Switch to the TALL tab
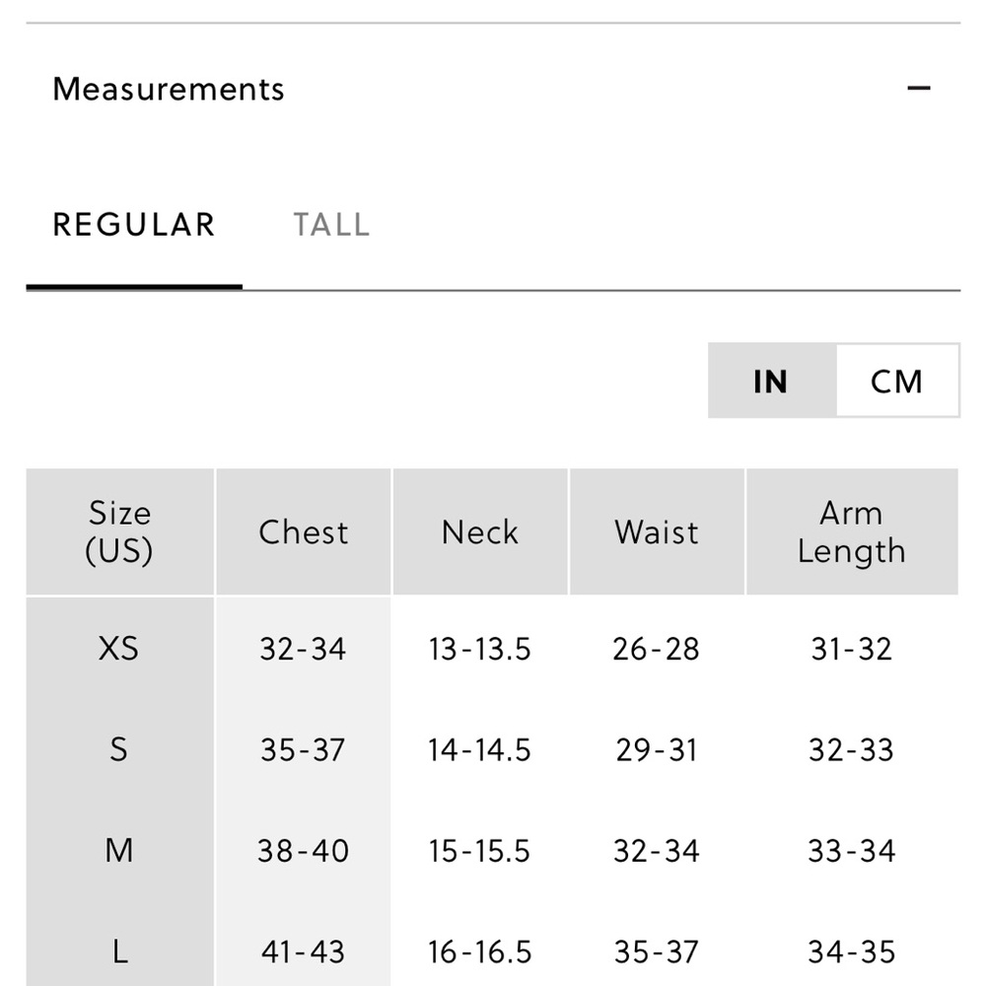Screen dimensions: 986x986 point(331,225)
